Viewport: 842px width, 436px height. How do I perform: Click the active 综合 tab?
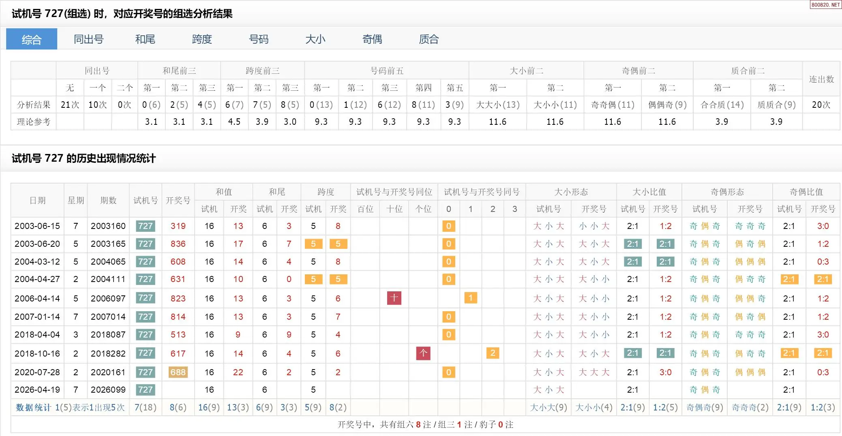(x=32, y=39)
